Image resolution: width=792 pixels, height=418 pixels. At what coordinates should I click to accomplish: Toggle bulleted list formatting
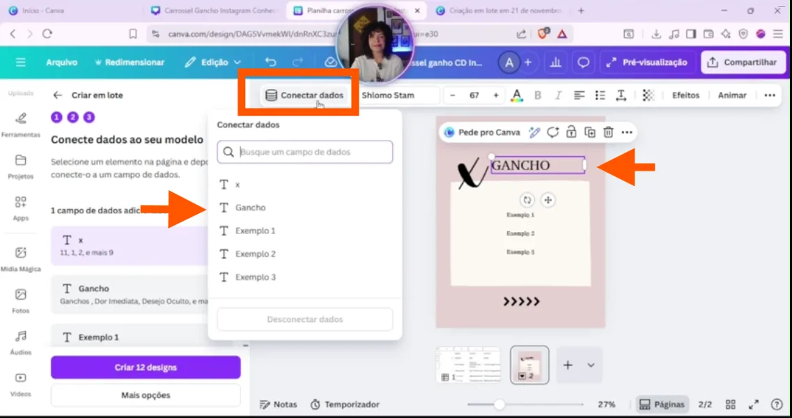click(x=600, y=95)
